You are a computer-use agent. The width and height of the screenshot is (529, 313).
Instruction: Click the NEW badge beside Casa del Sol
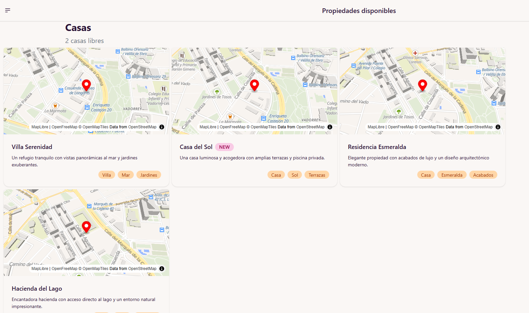pyautogui.click(x=224, y=147)
